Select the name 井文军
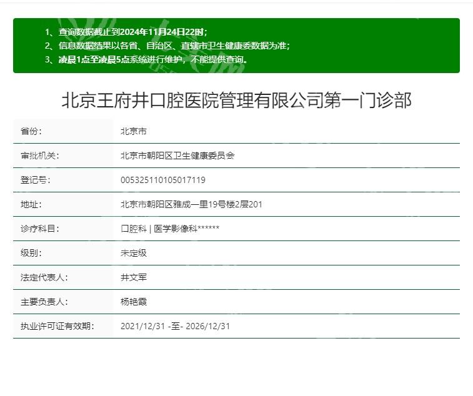473x396 pixels. tap(134, 277)
